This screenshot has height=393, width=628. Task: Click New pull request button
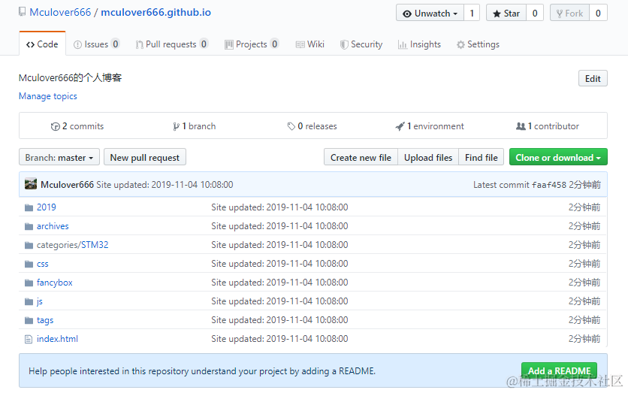click(x=144, y=157)
